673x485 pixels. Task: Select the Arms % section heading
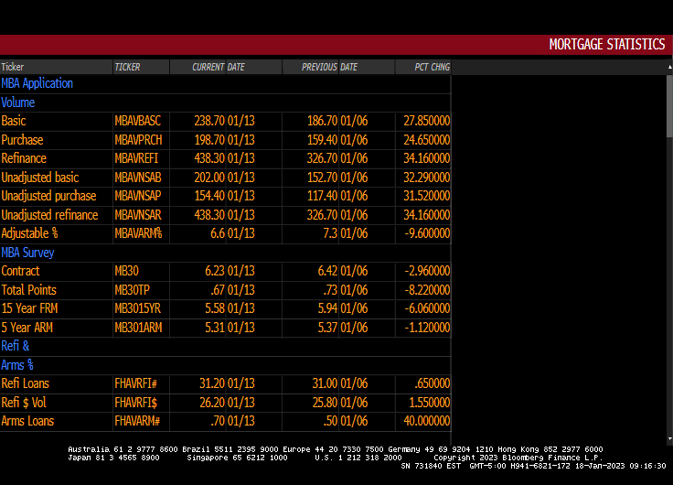pos(18,365)
